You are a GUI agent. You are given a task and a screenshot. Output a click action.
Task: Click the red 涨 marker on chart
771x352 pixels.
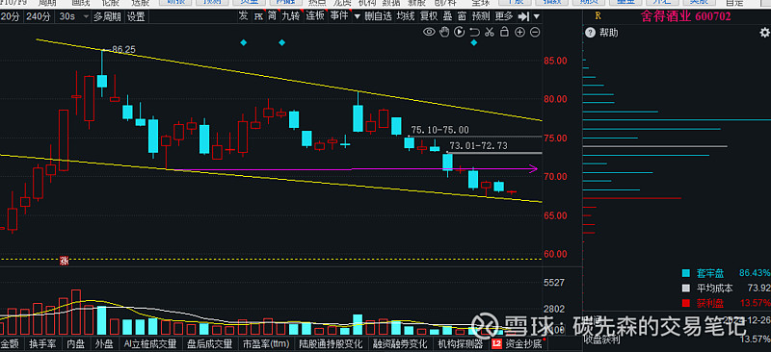64,261
